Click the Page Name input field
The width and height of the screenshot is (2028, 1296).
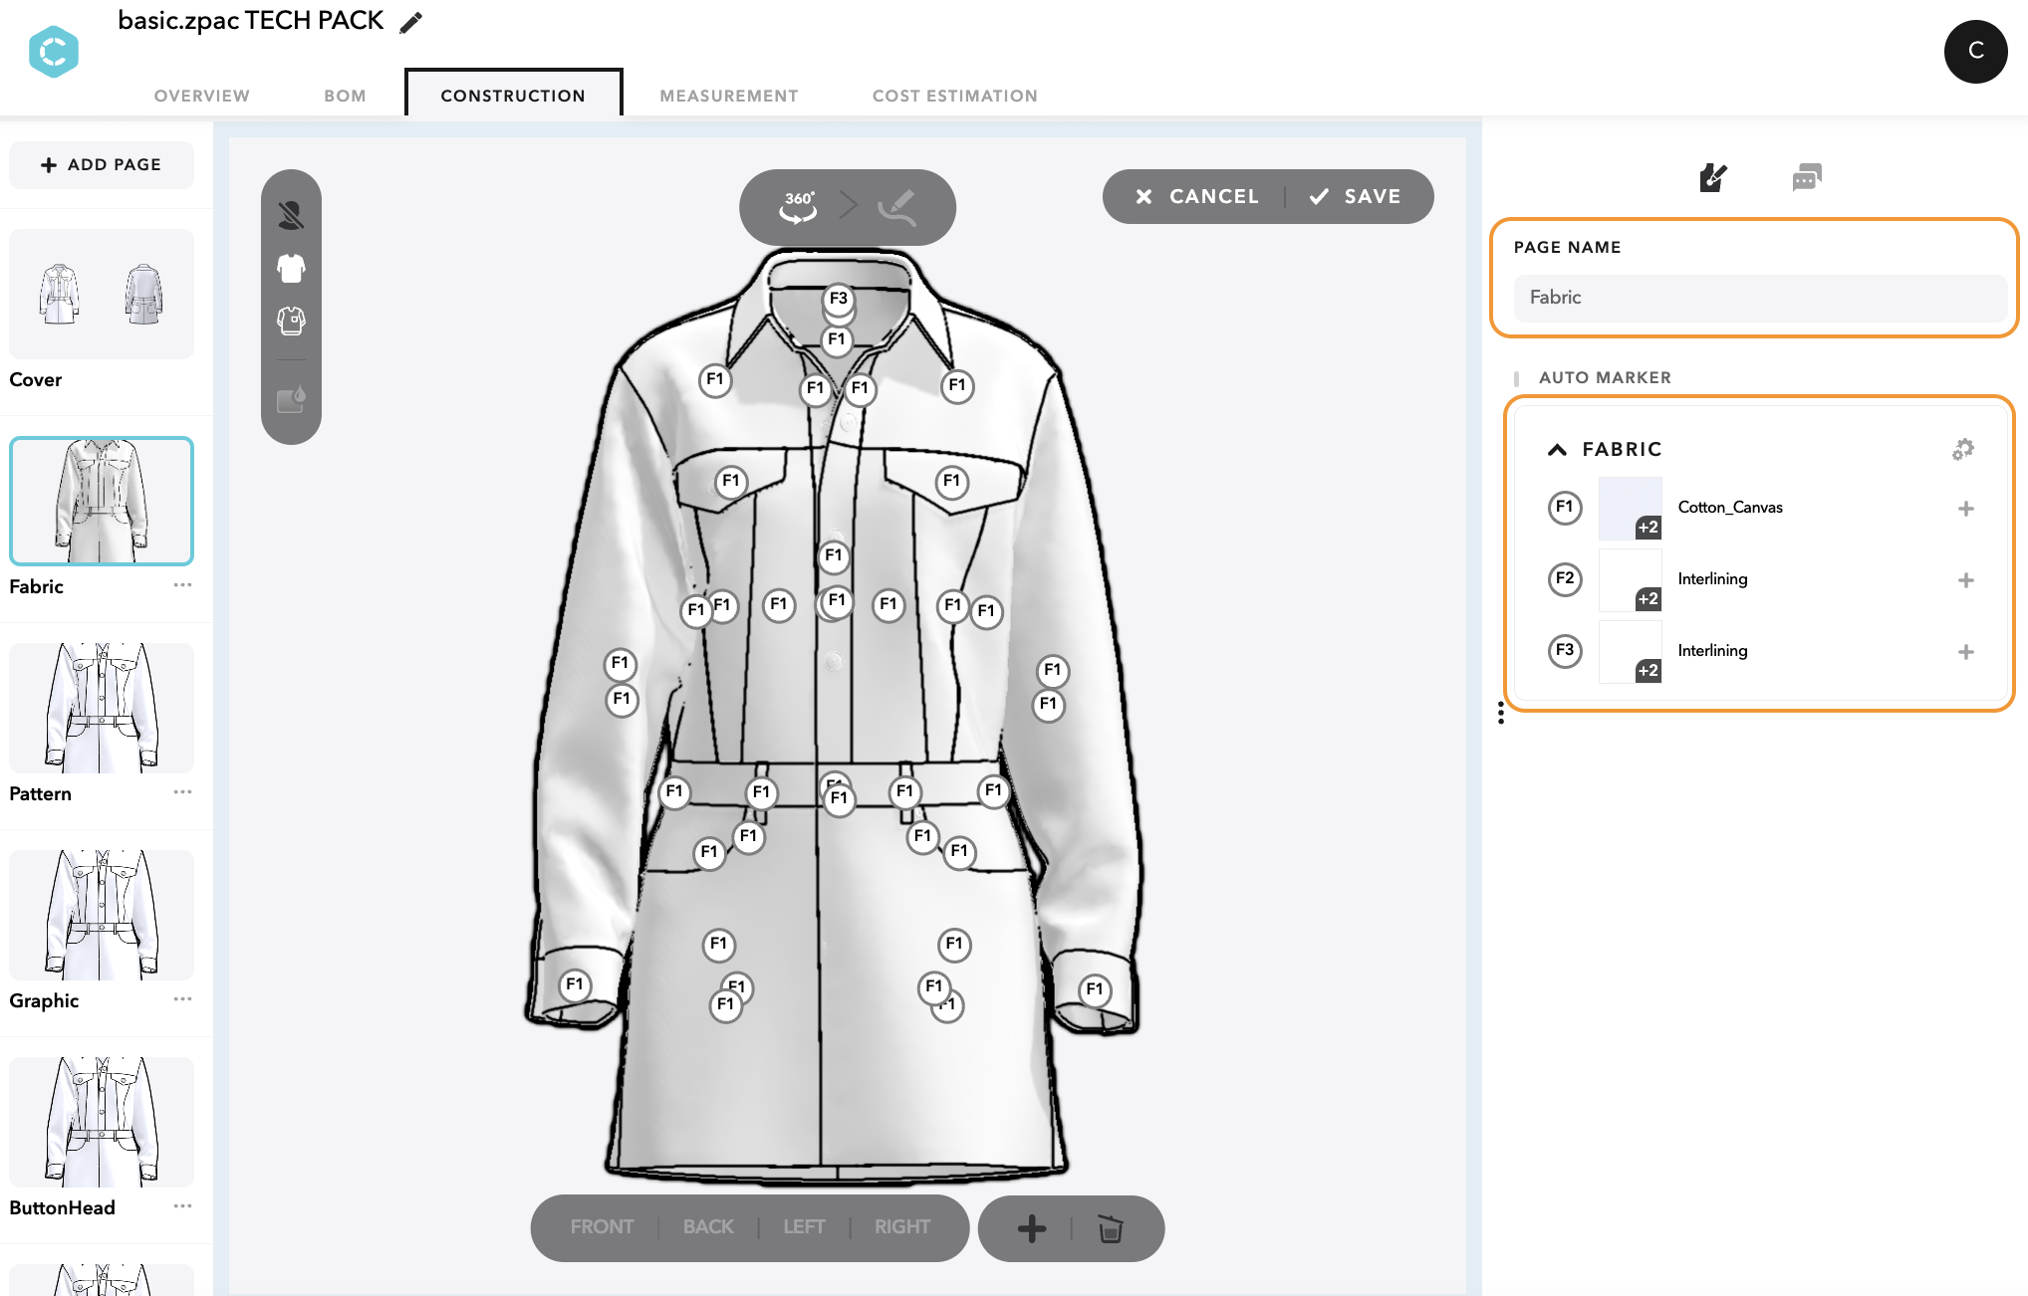(x=1760, y=298)
